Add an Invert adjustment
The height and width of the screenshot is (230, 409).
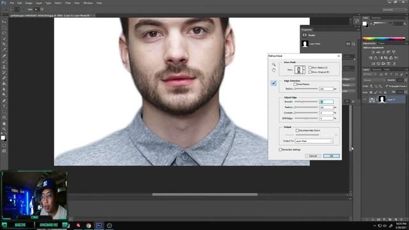tap(373, 64)
